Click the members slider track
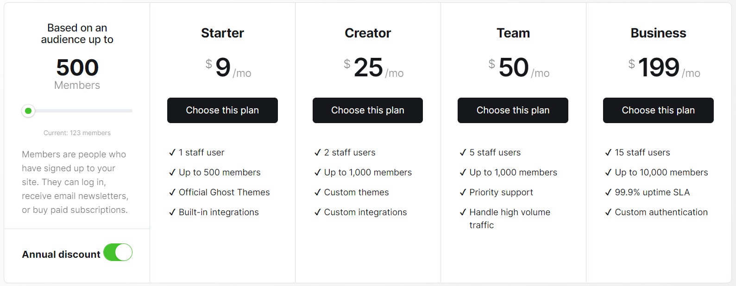 (x=83, y=111)
